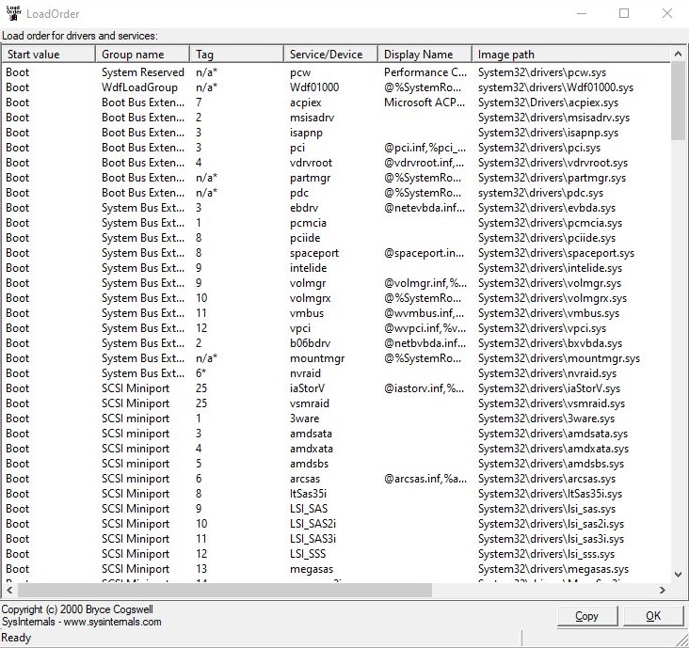Click the LoadOrder app icon in title bar
The width and height of the screenshot is (689, 648).
[x=13, y=13]
